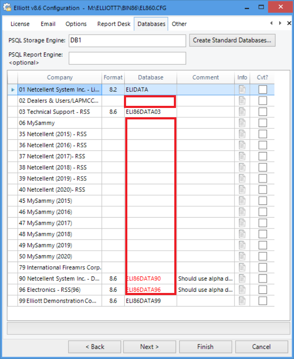Open Info document for 50 MySammy (2020) row
The height and width of the screenshot is (359, 294).
(242, 256)
